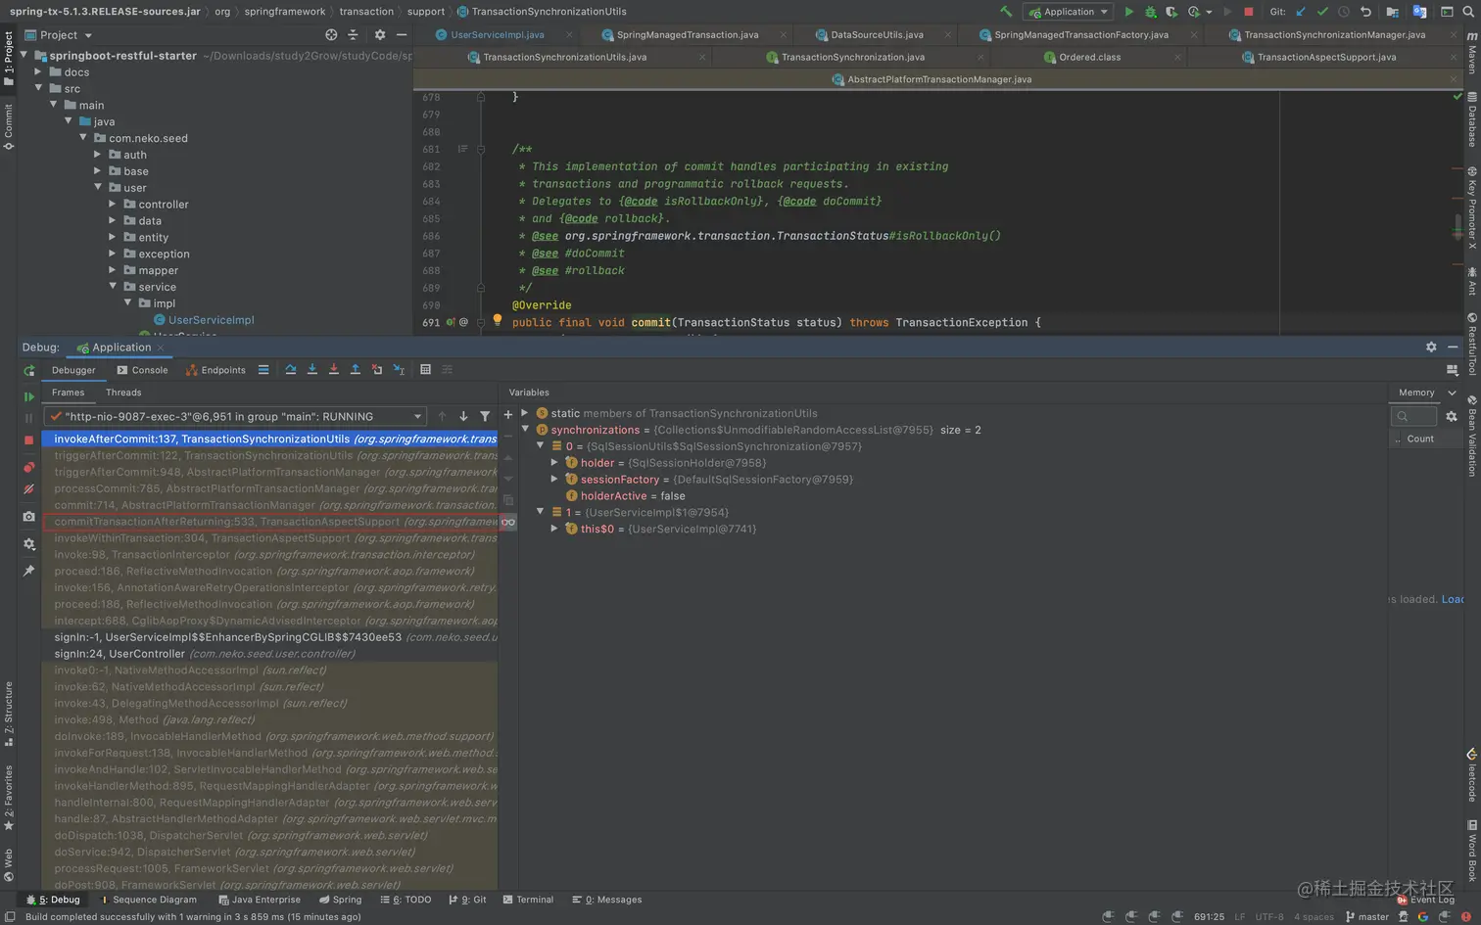Click the Maven side panel button
The image size is (1481, 925).
[x=1471, y=53]
